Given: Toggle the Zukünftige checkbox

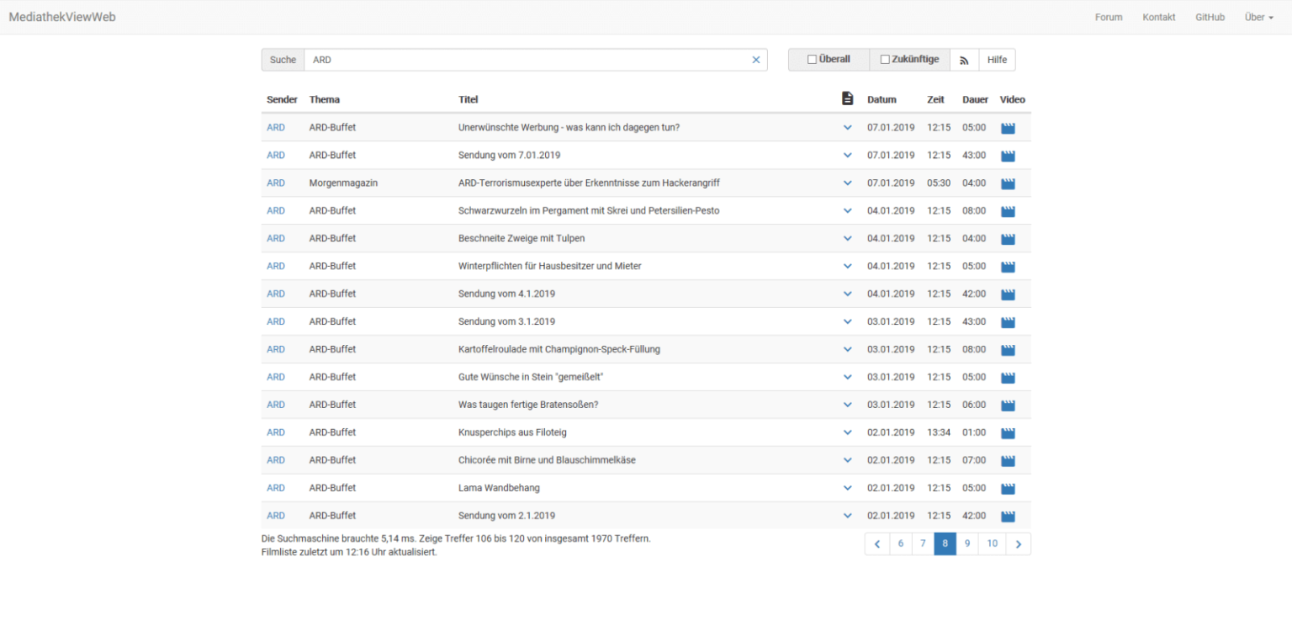Looking at the screenshot, I should 885,60.
